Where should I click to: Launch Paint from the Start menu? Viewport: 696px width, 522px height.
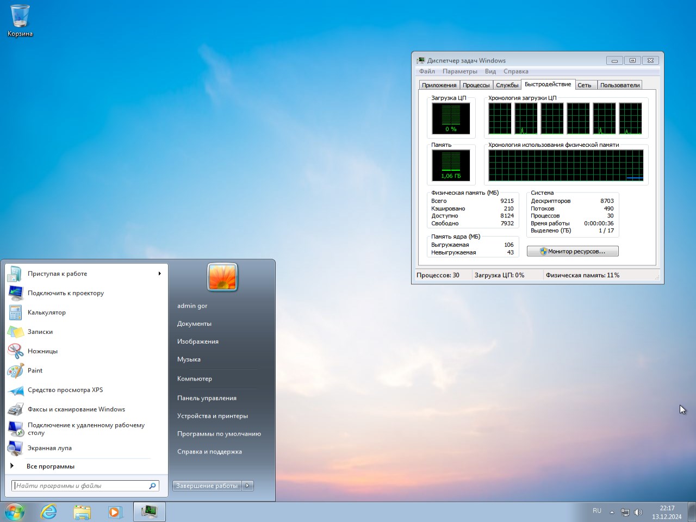35,371
